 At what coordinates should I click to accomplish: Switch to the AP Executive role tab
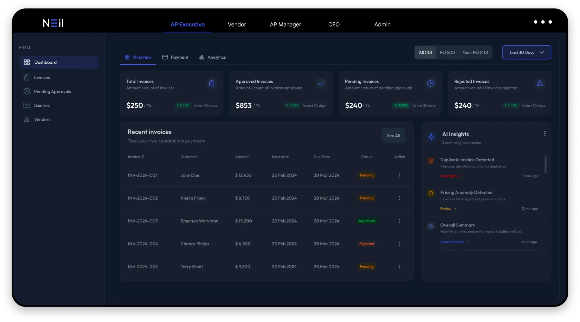click(188, 24)
